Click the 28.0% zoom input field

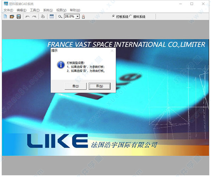tap(70, 16)
